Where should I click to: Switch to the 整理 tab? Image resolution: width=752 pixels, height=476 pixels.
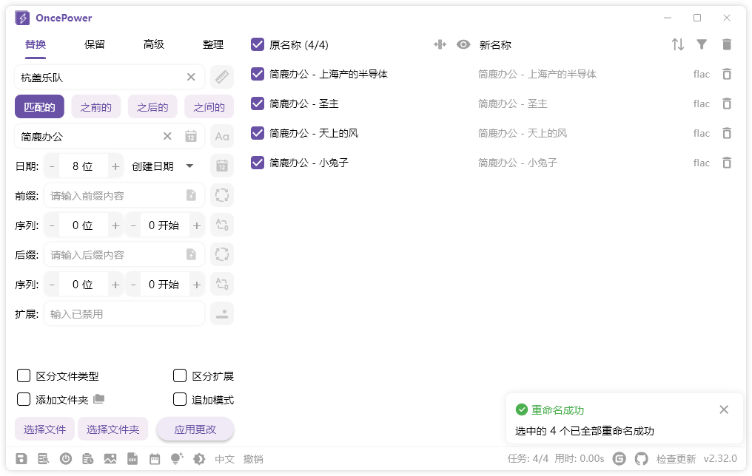pyautogui.click(x=213, y=44)
